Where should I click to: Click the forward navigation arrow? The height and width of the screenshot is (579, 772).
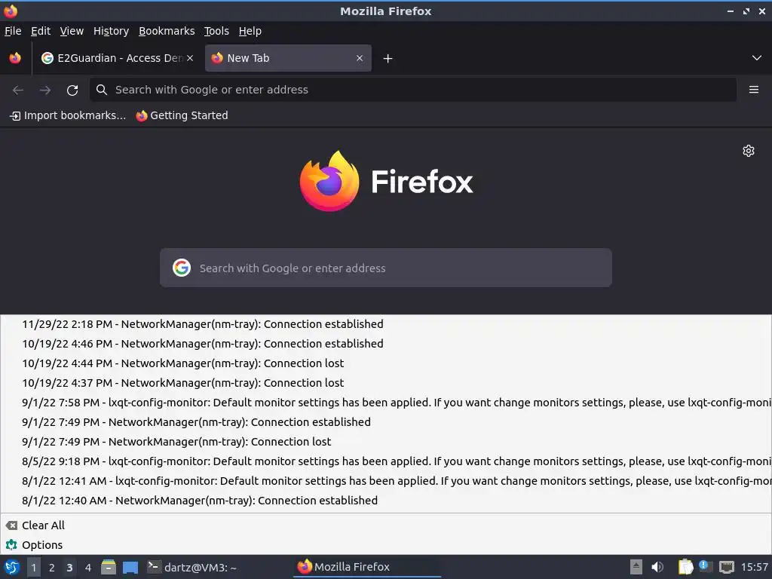coord(45,90)
